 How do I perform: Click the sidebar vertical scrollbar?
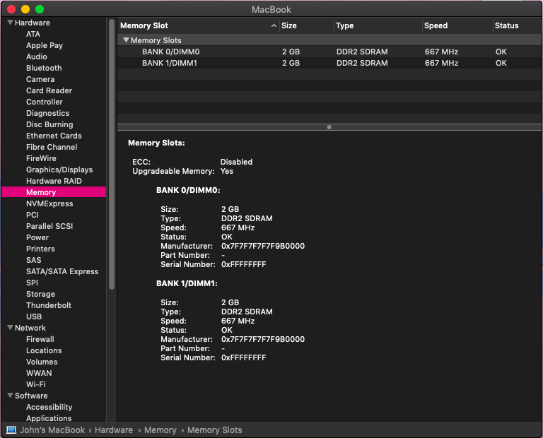tap(112, 154)
